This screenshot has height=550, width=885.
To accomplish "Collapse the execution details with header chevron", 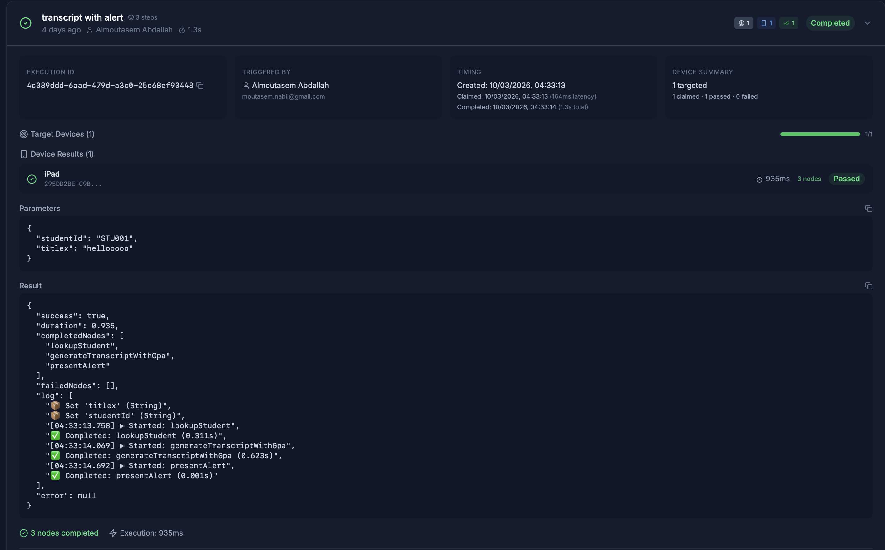I will 867,23.
